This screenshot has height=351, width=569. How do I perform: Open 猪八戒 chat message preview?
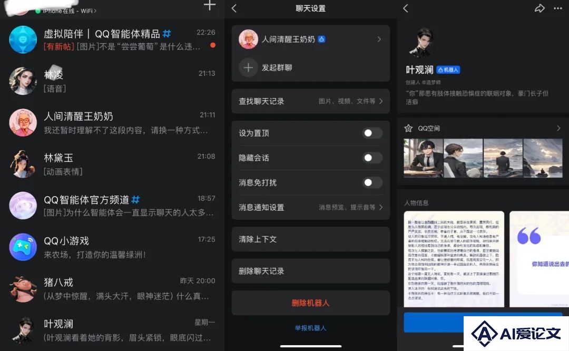126,296
